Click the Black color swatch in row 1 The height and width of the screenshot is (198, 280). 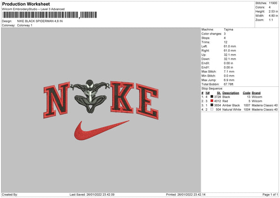[x=212, y=97]
